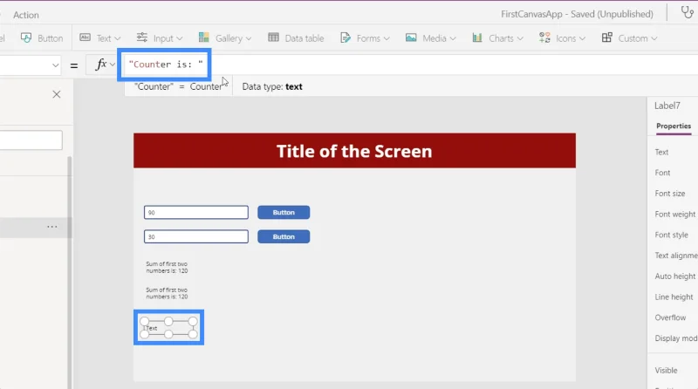Click the Icons shapes icon
The height and width of the screenshot is (389, 698).
(544, 38)
